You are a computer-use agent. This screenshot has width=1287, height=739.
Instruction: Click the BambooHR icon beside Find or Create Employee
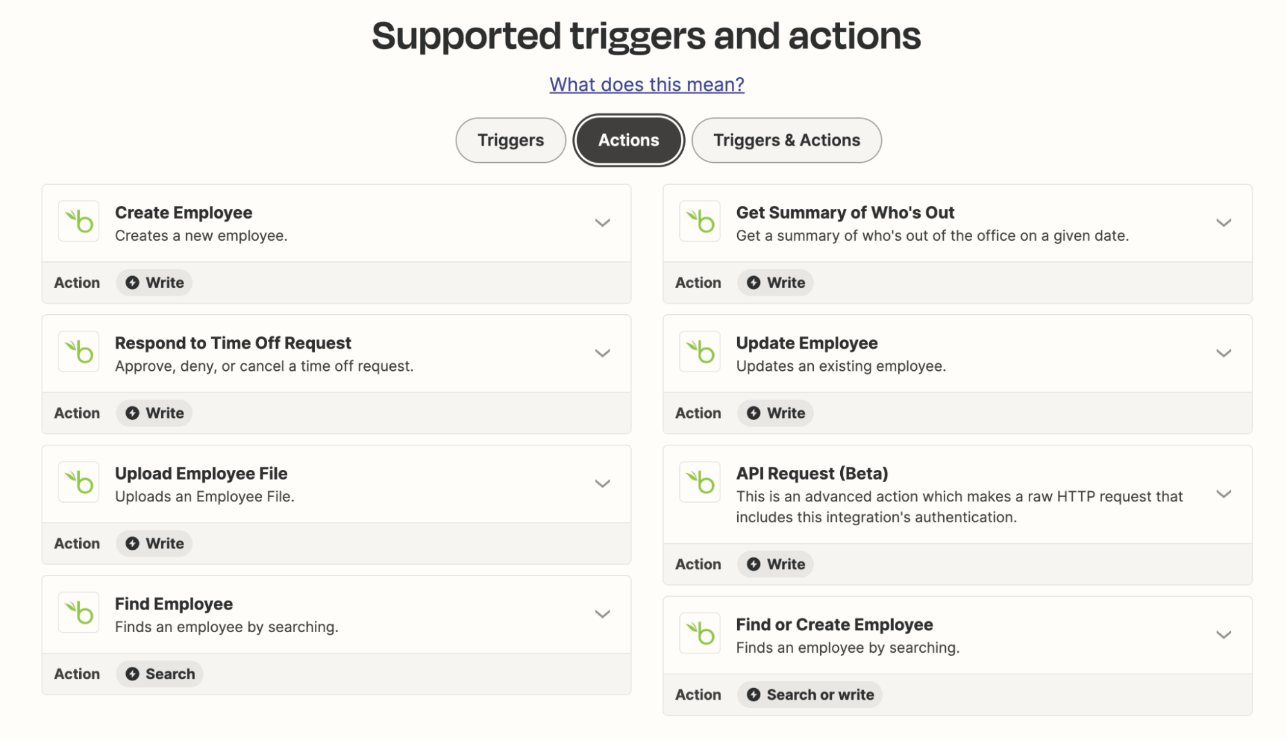(700, 633)
